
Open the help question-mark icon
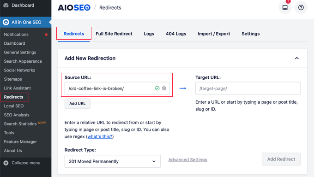(x=301, y=7)
